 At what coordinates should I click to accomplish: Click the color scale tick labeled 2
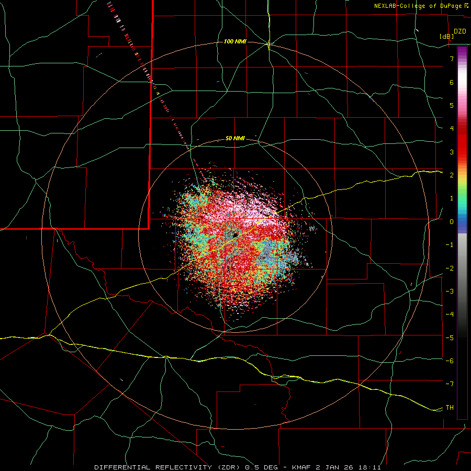(452, 175)
